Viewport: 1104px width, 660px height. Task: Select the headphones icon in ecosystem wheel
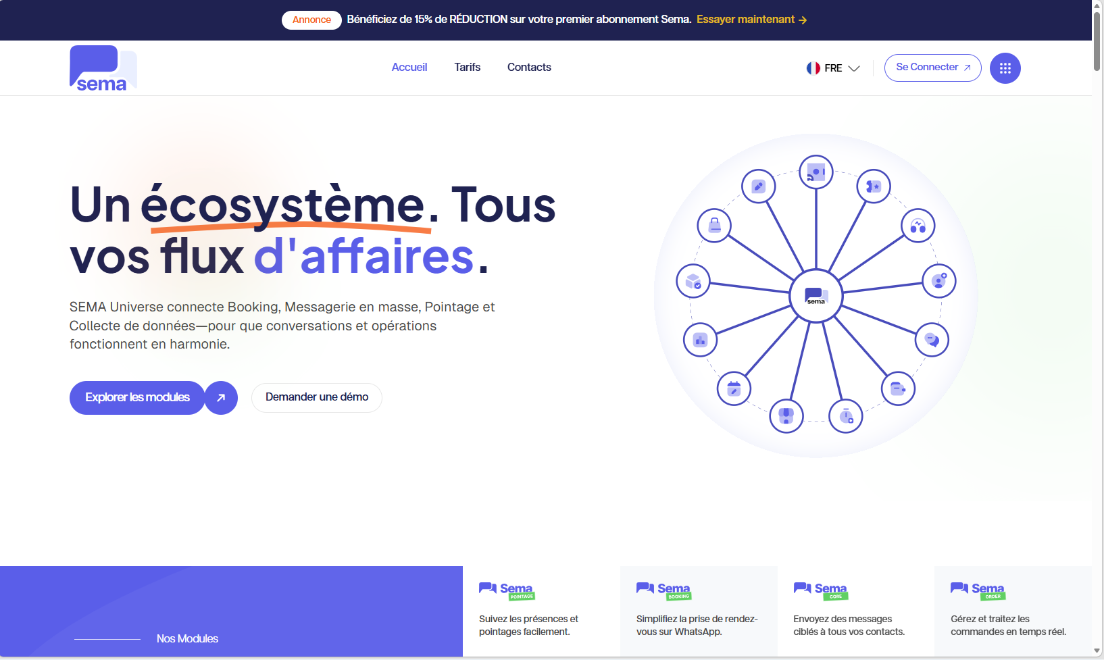918,226
